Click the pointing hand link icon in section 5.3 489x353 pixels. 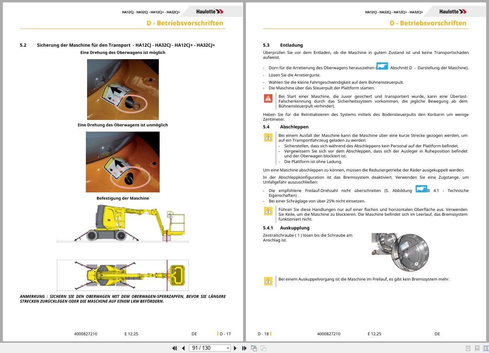pyautogui.click(x=382, y=66)
